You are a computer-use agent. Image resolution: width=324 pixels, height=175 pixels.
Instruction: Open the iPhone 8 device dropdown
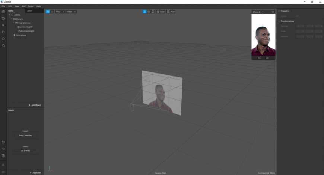tap(258, 12)
